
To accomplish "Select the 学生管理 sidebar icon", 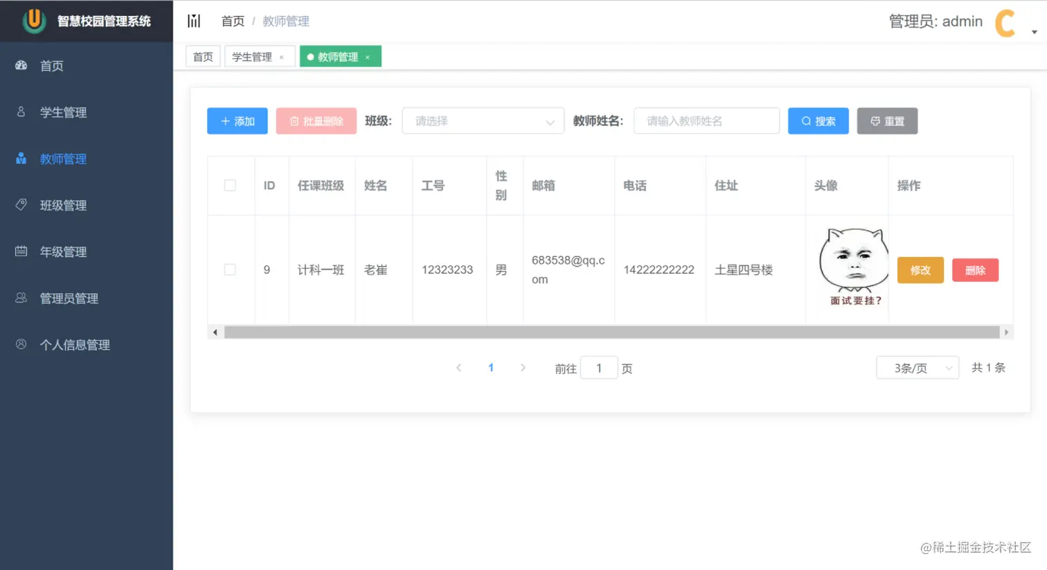I will [x=20, y=112].
